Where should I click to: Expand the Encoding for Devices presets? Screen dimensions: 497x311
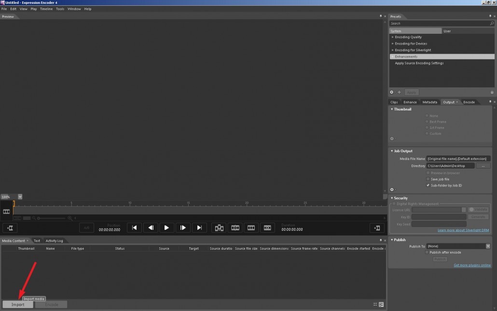[392, 43]
